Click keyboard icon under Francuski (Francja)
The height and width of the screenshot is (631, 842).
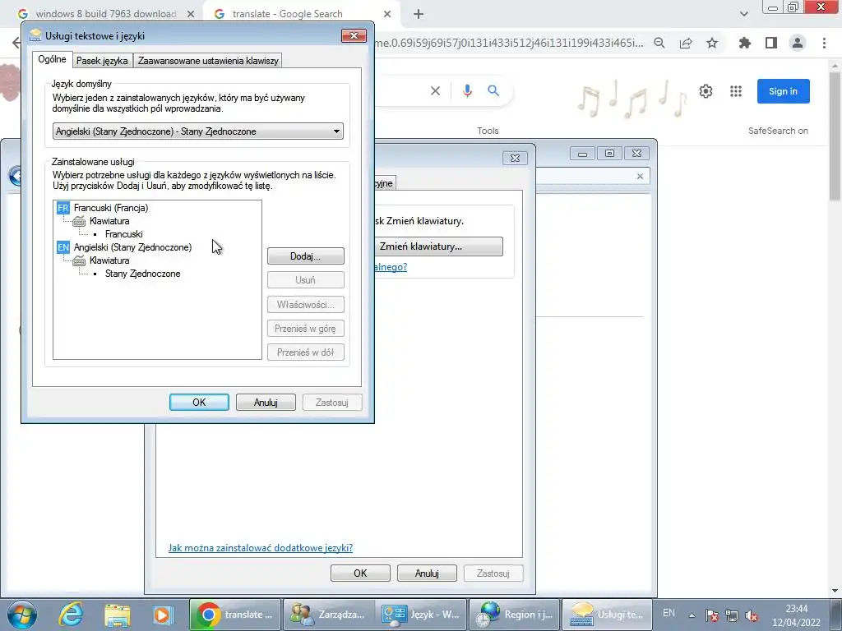pos(79,221)
